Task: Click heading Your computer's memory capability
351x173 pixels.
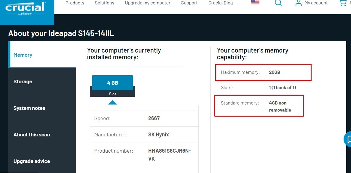Action: pyautogui.click(x=253, y=54)
